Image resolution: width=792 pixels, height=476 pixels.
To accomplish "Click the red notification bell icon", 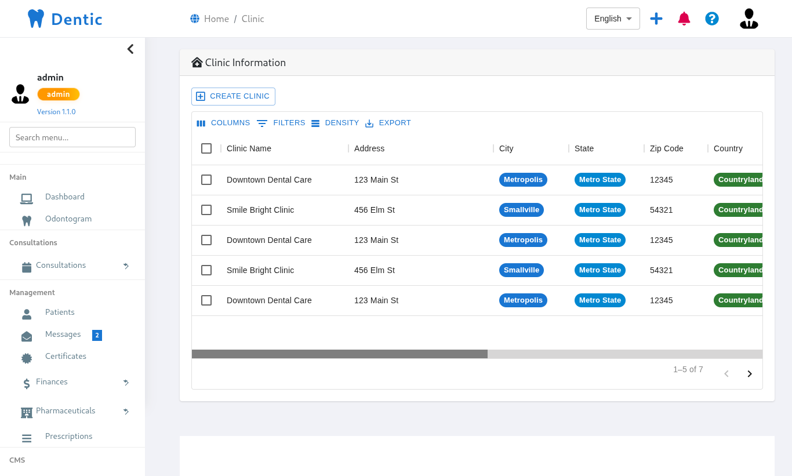I will (684, 19).
